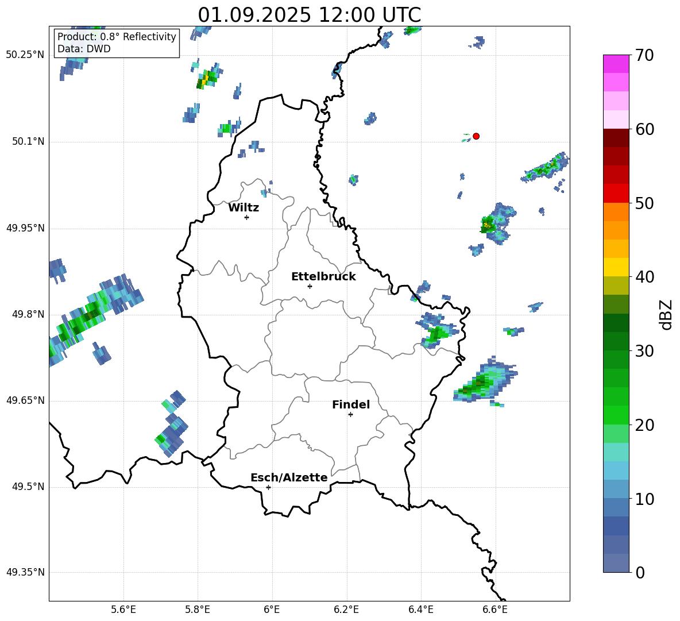Image resolution: width=680 pixels, height=621 pixels.
Task: Click the yellow colorbar segment above 40
Action: (x=616, y=267)
